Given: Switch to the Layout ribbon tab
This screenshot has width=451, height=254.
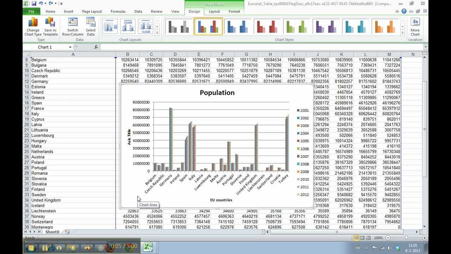Looking at the screenshot, I should [x=214, y=11].
